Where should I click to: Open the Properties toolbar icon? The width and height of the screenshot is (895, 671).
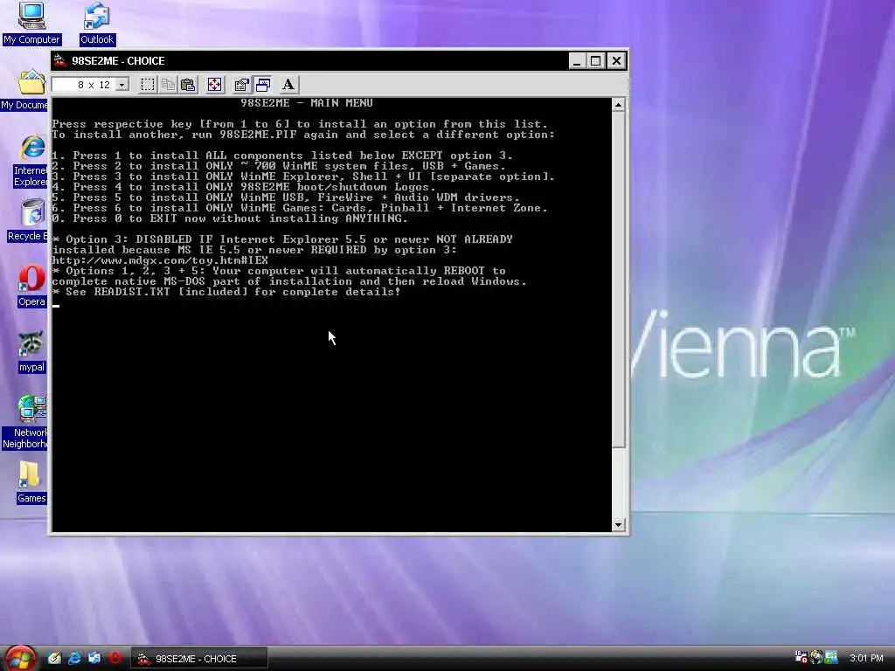tap(241, 85)
